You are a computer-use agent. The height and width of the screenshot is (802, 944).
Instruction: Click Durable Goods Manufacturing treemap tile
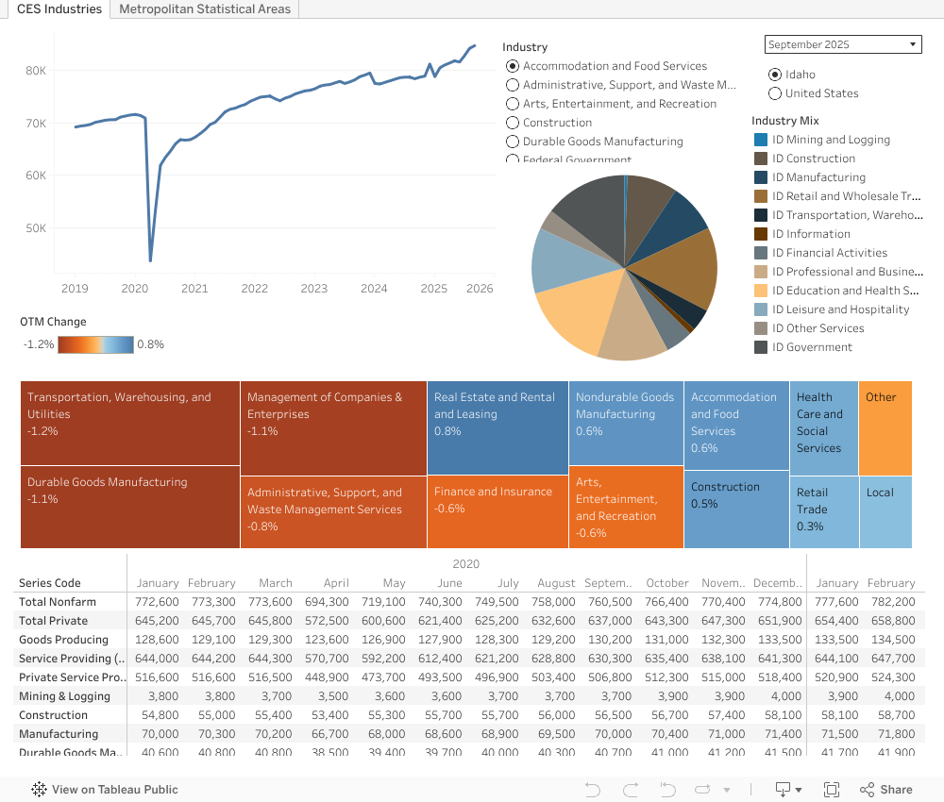pos(130,508)
